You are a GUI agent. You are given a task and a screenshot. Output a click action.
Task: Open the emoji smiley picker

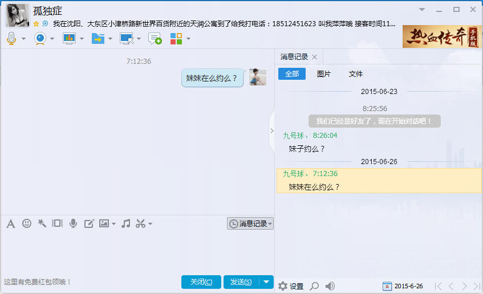(x=27, y=223)
